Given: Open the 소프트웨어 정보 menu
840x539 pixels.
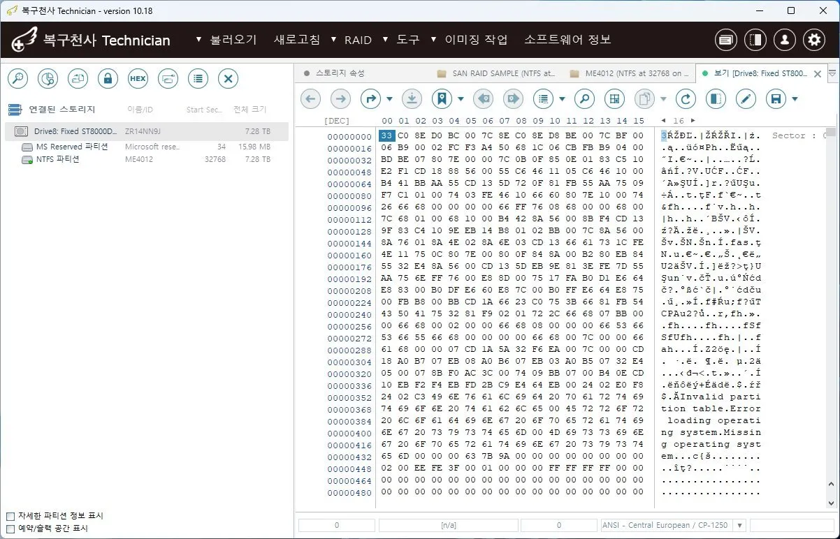Looking at the screenshot, I should [x=567, y=40].
